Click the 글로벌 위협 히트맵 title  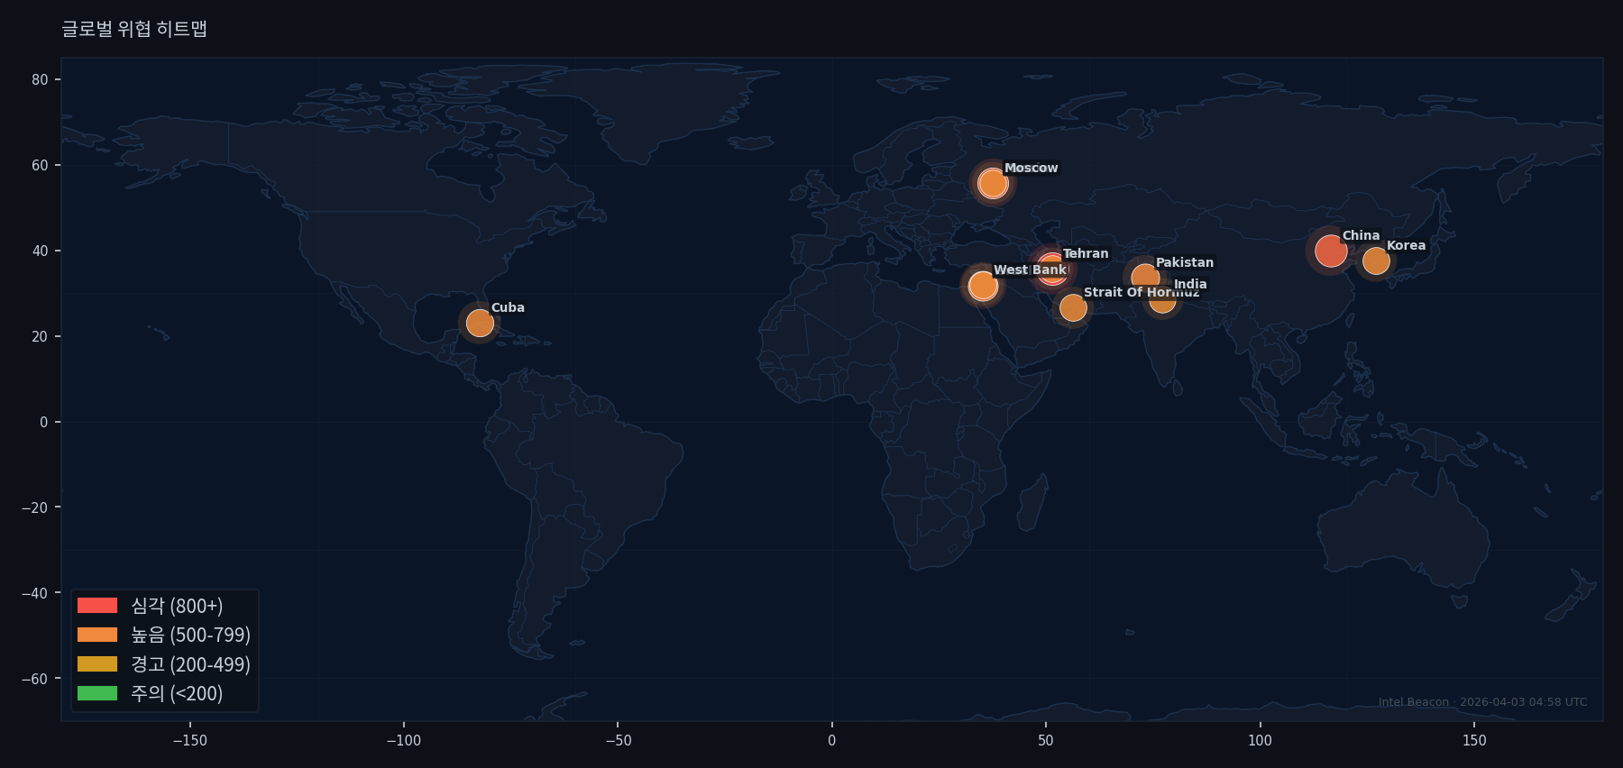[134, 29]
